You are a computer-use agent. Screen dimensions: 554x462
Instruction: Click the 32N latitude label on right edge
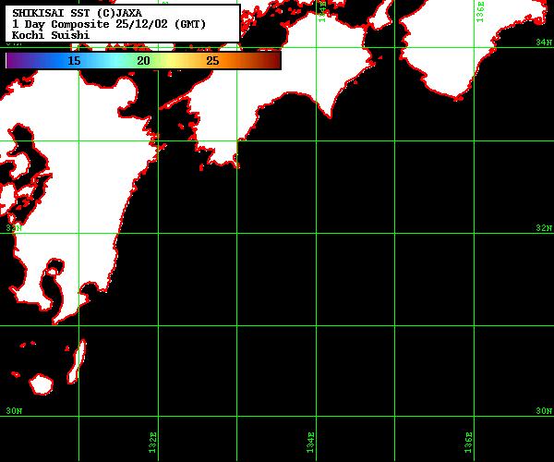click(544, 227)
